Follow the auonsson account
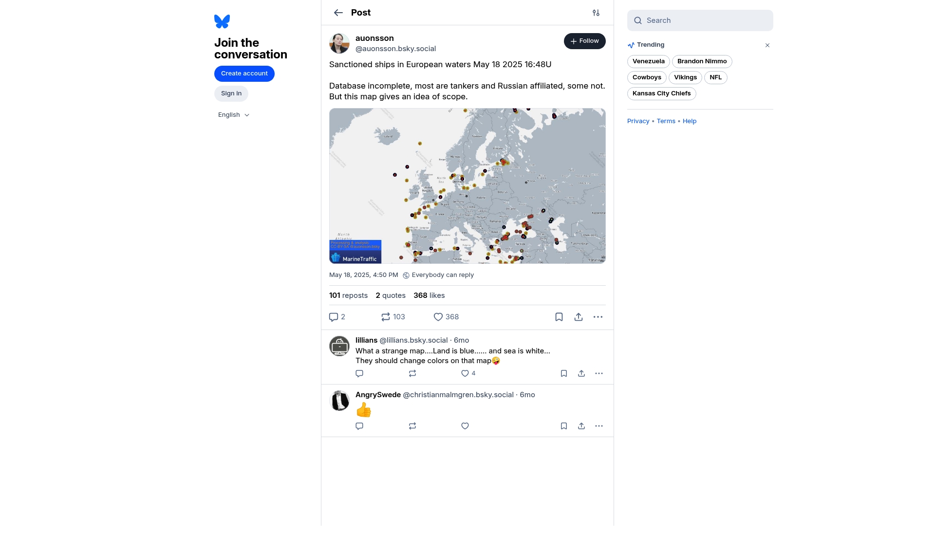Image resolution: width=935 pixels, height=551 pixels. tap(584, 41)
